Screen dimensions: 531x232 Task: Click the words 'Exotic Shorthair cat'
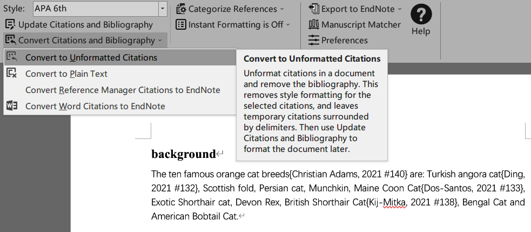point(191,202)
